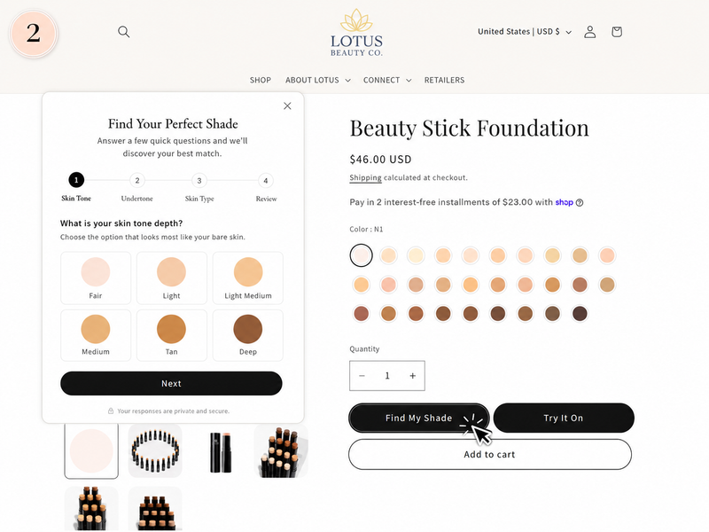Select the Deep skin tone option

coord(248,335)
